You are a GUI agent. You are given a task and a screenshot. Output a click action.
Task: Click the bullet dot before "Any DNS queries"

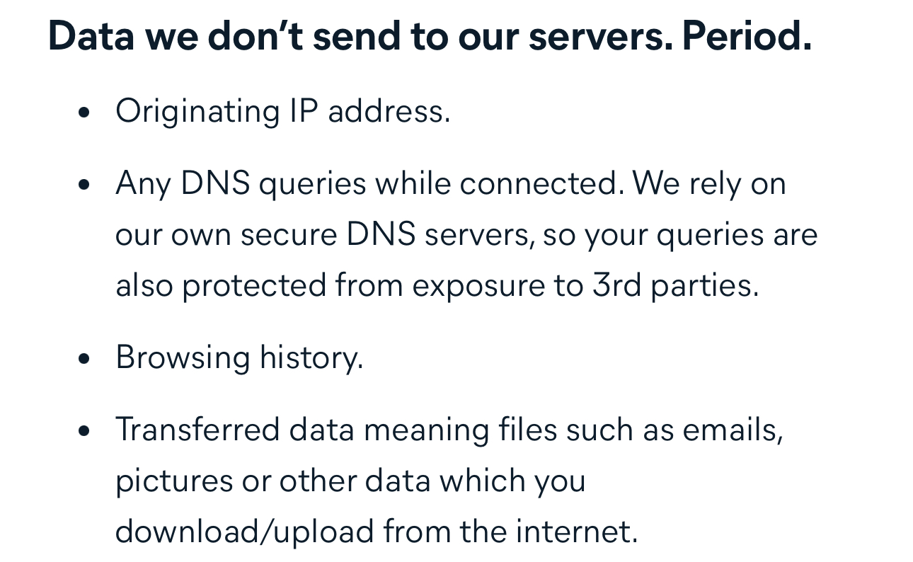[x=85, y=185]
